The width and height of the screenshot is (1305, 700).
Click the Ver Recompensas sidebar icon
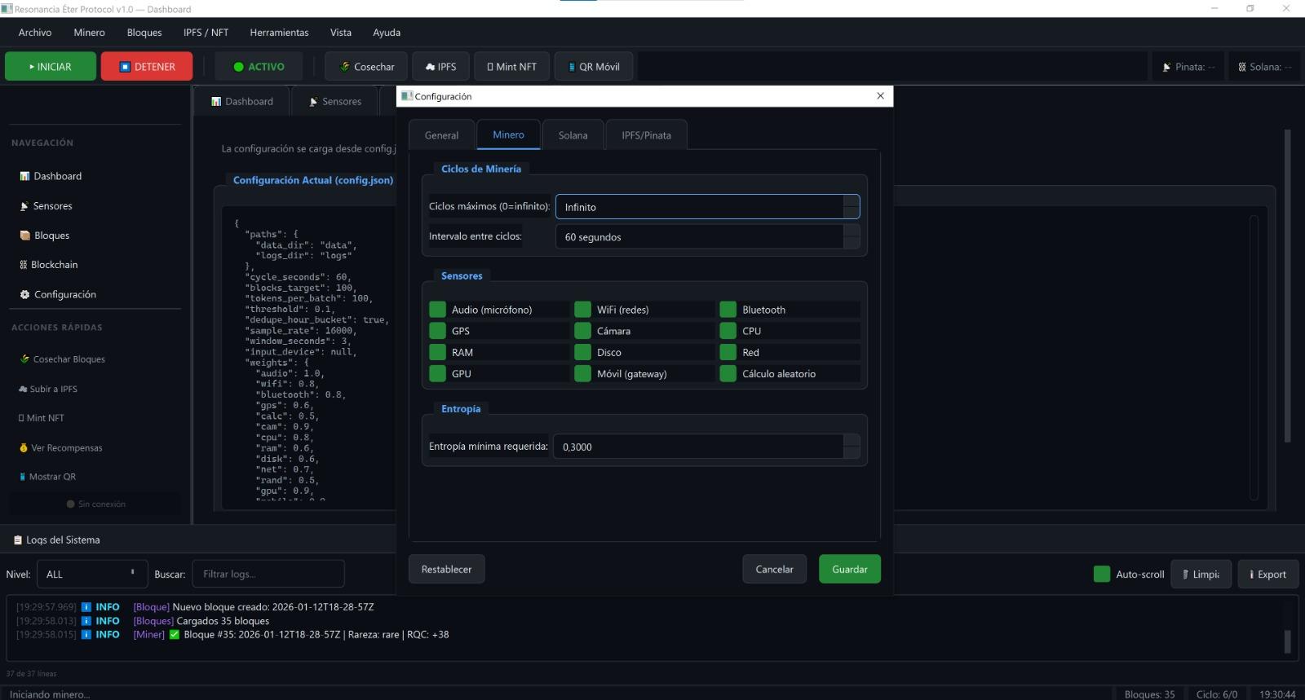24,448
